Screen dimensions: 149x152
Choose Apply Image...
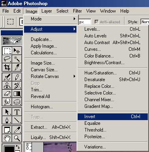click(x=50, y=46)
